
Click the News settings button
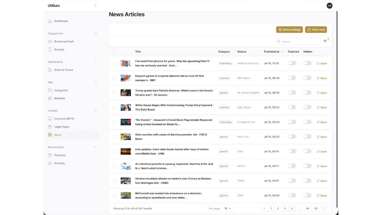pos(289,30)
